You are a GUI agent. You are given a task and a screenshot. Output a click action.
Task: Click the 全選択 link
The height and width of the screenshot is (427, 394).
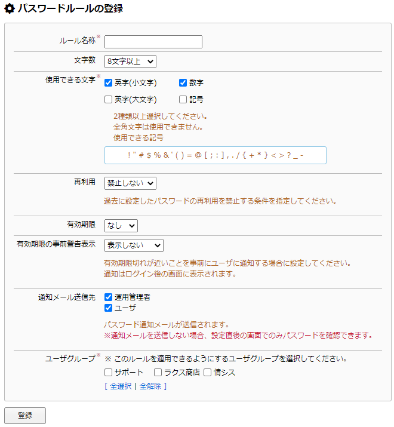121,386
